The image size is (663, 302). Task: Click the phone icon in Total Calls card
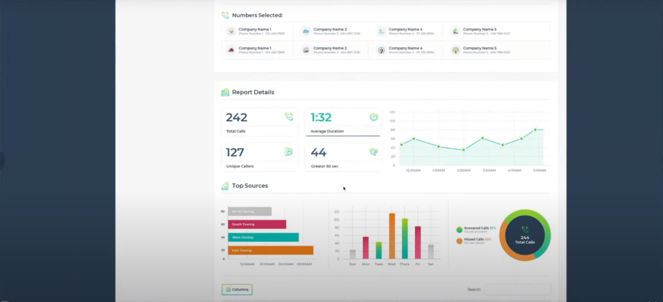point(289,117)
